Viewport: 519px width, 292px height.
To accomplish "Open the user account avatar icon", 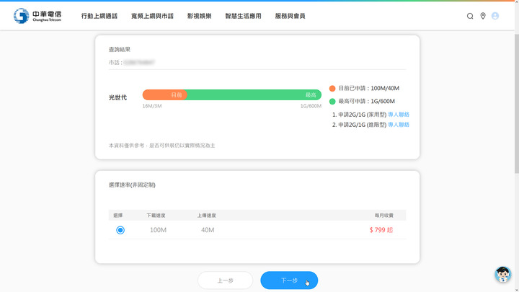I will point(495,16).
